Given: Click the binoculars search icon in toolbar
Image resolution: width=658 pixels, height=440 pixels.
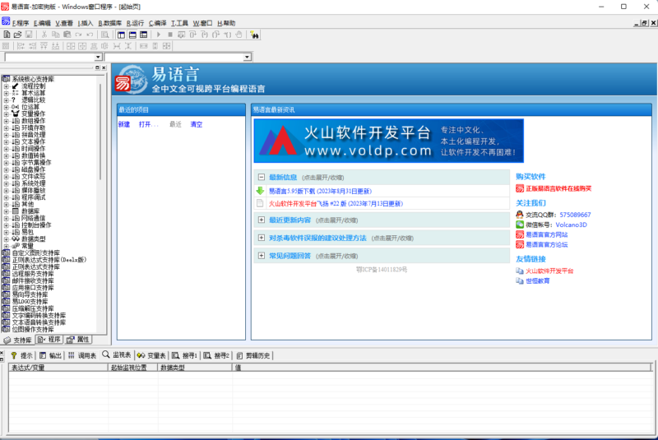Looking at the screenshot, I should (x=254, y=35).
